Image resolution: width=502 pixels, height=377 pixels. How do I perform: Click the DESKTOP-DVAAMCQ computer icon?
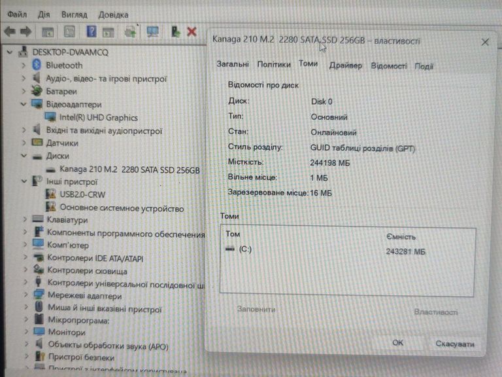pyautogui.click(x=23, y=52)
